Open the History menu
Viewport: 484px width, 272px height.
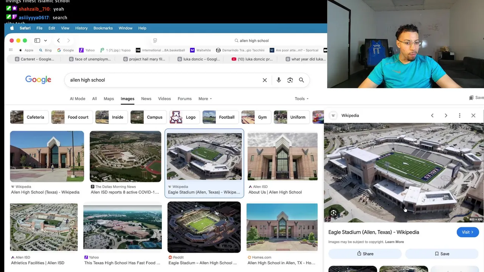(x=81, y=28)
